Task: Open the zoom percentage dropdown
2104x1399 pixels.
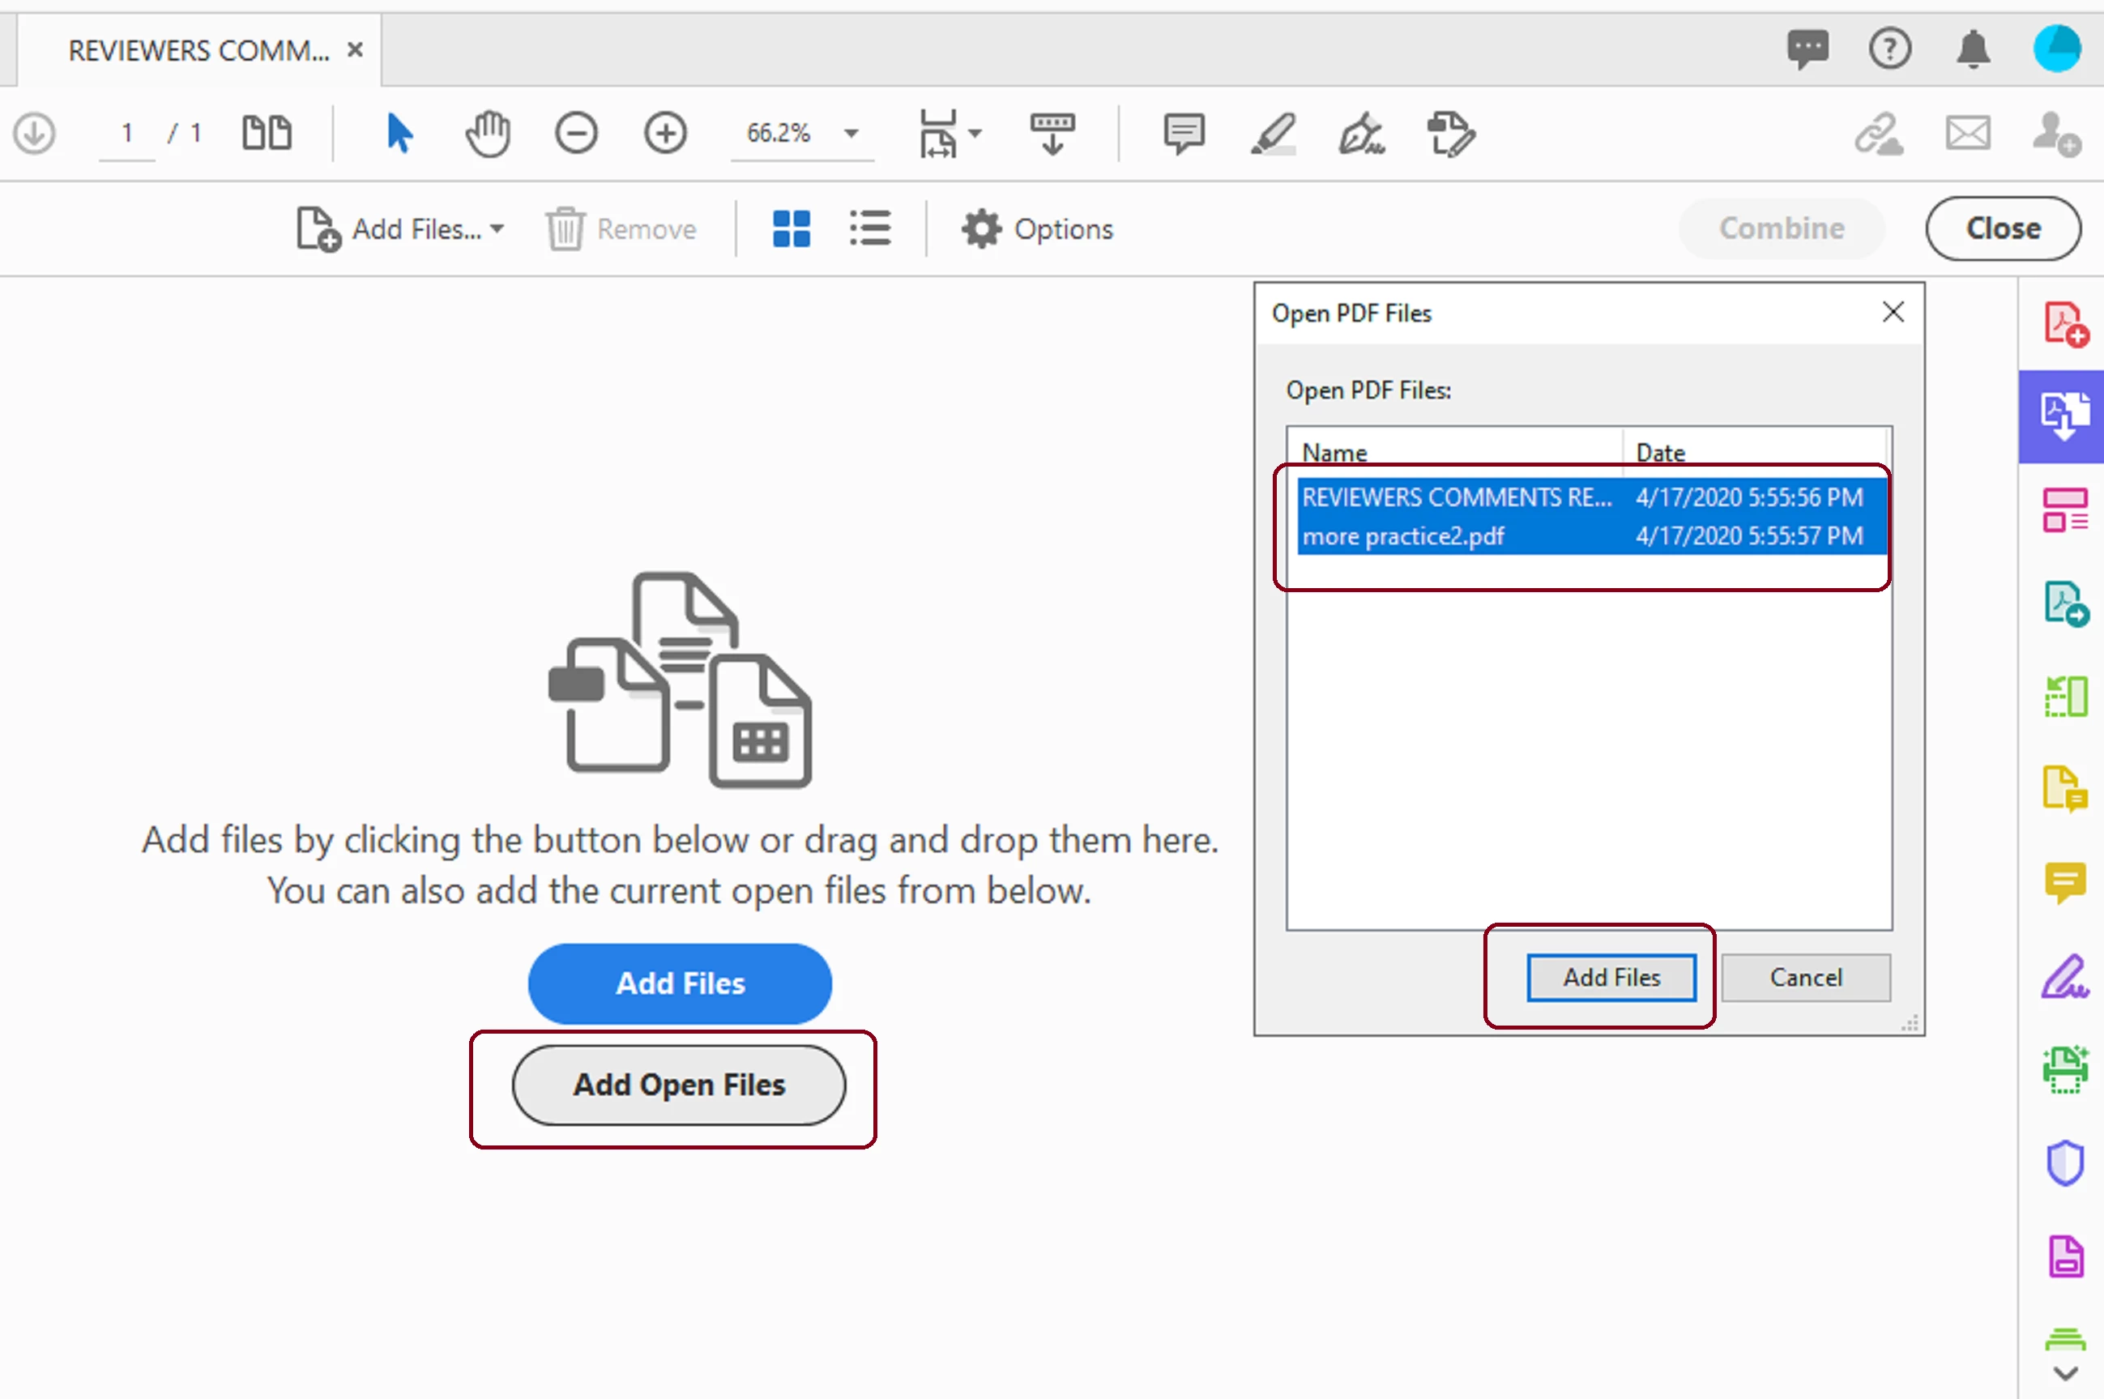Action: (851, 134)
